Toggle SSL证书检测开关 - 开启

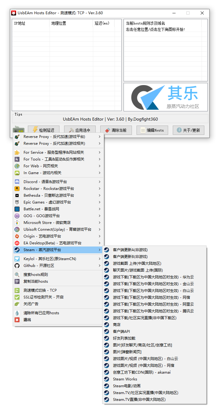click(58, 297)
